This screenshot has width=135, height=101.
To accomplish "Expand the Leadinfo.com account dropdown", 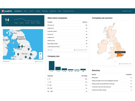I will [127, 11].
